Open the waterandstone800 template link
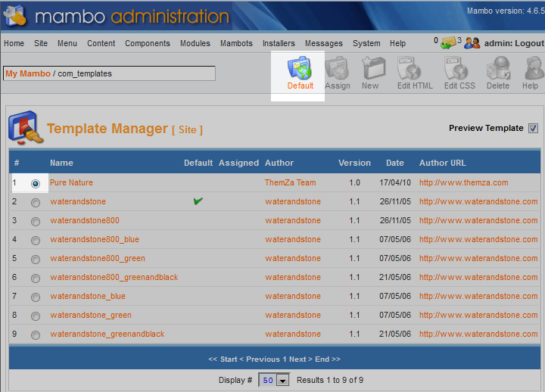This screenshot has height=392, width=545. pos(85,220)
